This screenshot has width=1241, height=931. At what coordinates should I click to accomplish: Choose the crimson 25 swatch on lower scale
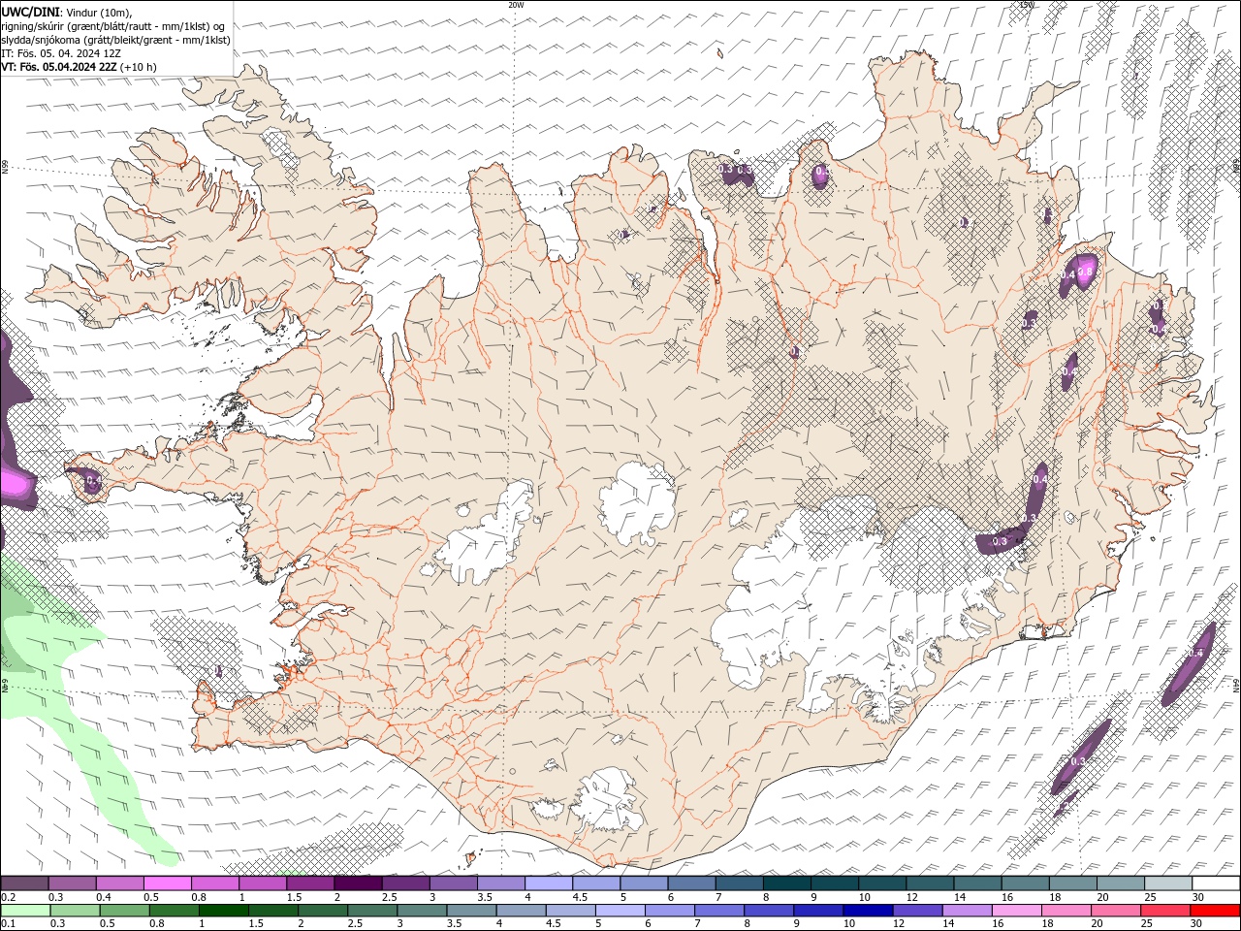[1164, 911]
